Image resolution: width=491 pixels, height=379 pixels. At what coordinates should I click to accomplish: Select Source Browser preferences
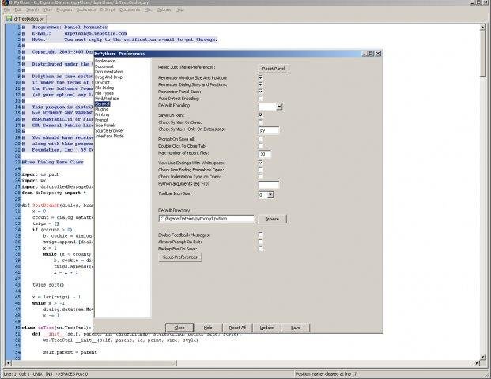[110, 130]
